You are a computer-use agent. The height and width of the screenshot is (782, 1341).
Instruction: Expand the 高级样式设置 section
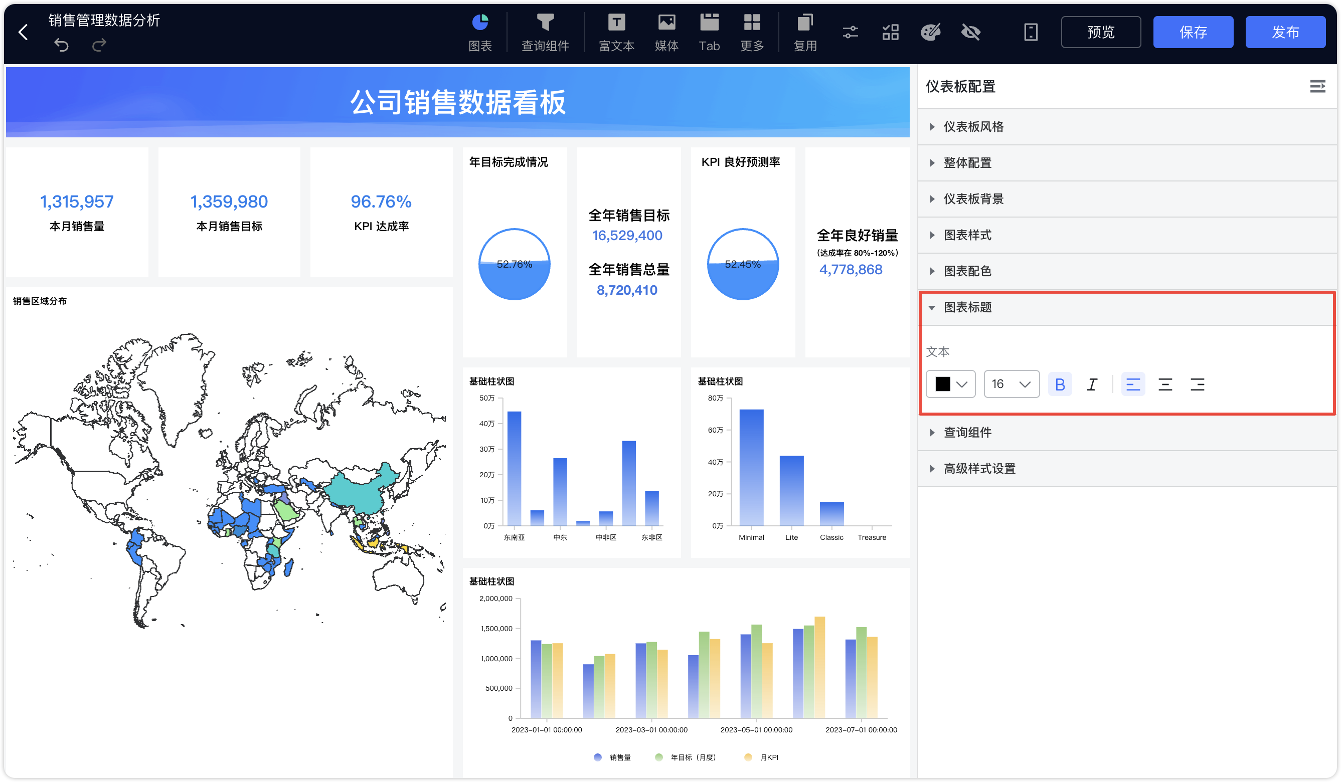click(1126, 469)
